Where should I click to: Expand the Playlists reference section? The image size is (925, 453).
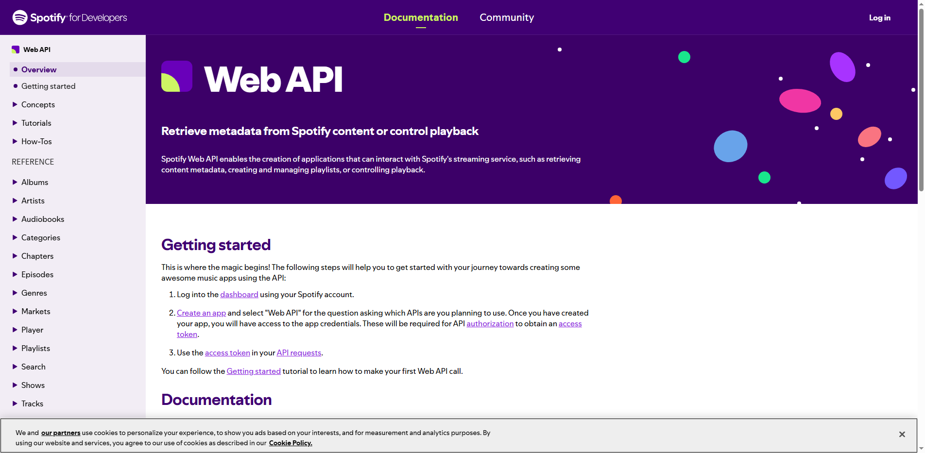(35, 348)
